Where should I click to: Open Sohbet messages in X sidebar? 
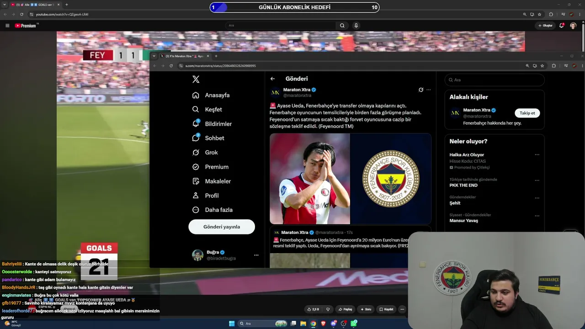tap(208, 138)
